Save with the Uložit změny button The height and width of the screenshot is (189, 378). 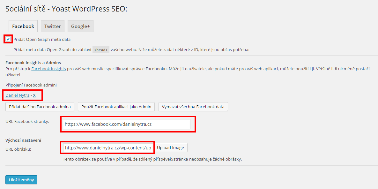[21, 180]
